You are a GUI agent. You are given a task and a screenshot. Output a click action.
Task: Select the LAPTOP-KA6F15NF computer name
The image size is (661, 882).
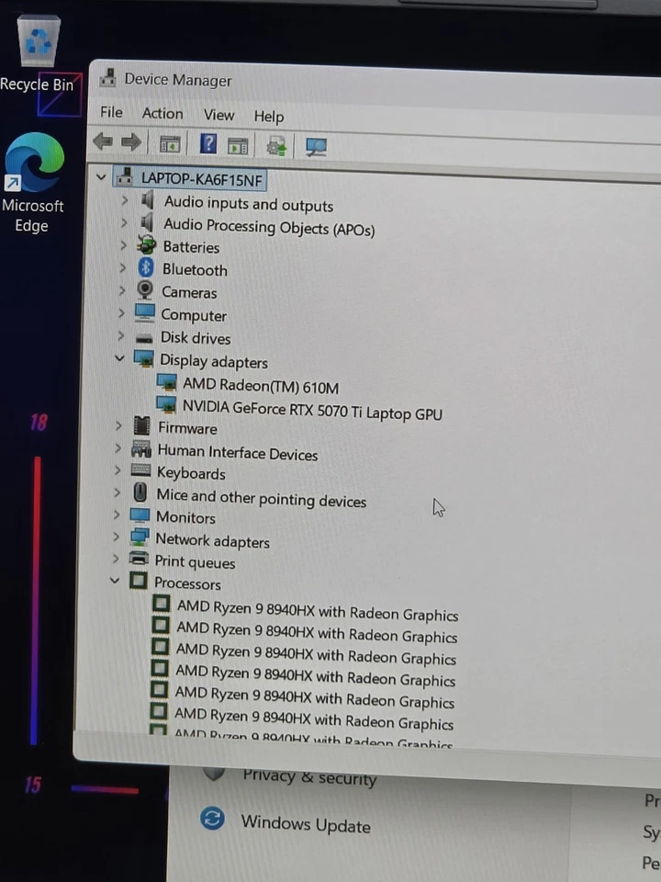point(202,179)
